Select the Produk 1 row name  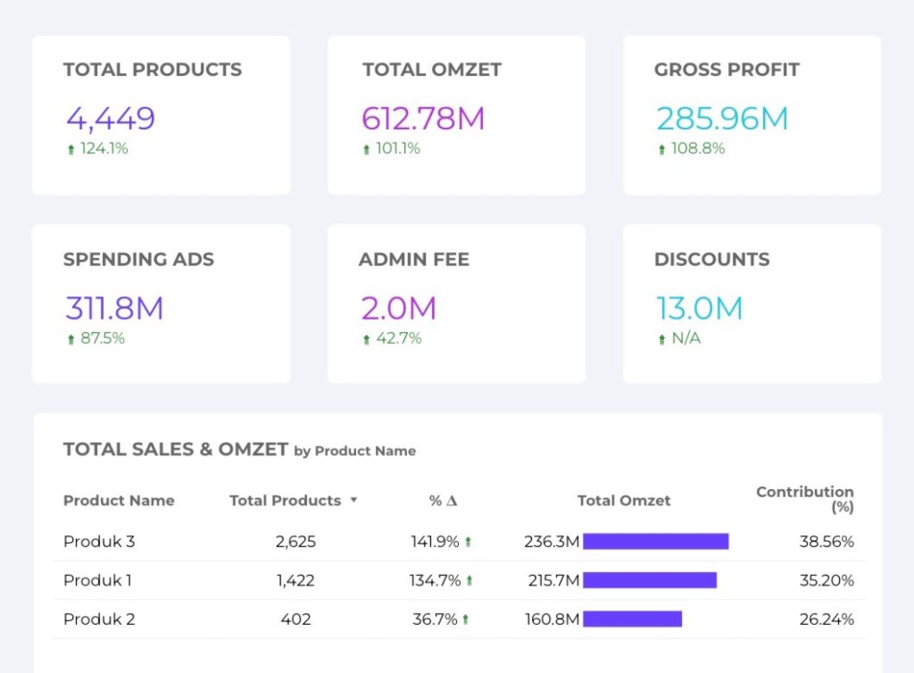[97, 580]
